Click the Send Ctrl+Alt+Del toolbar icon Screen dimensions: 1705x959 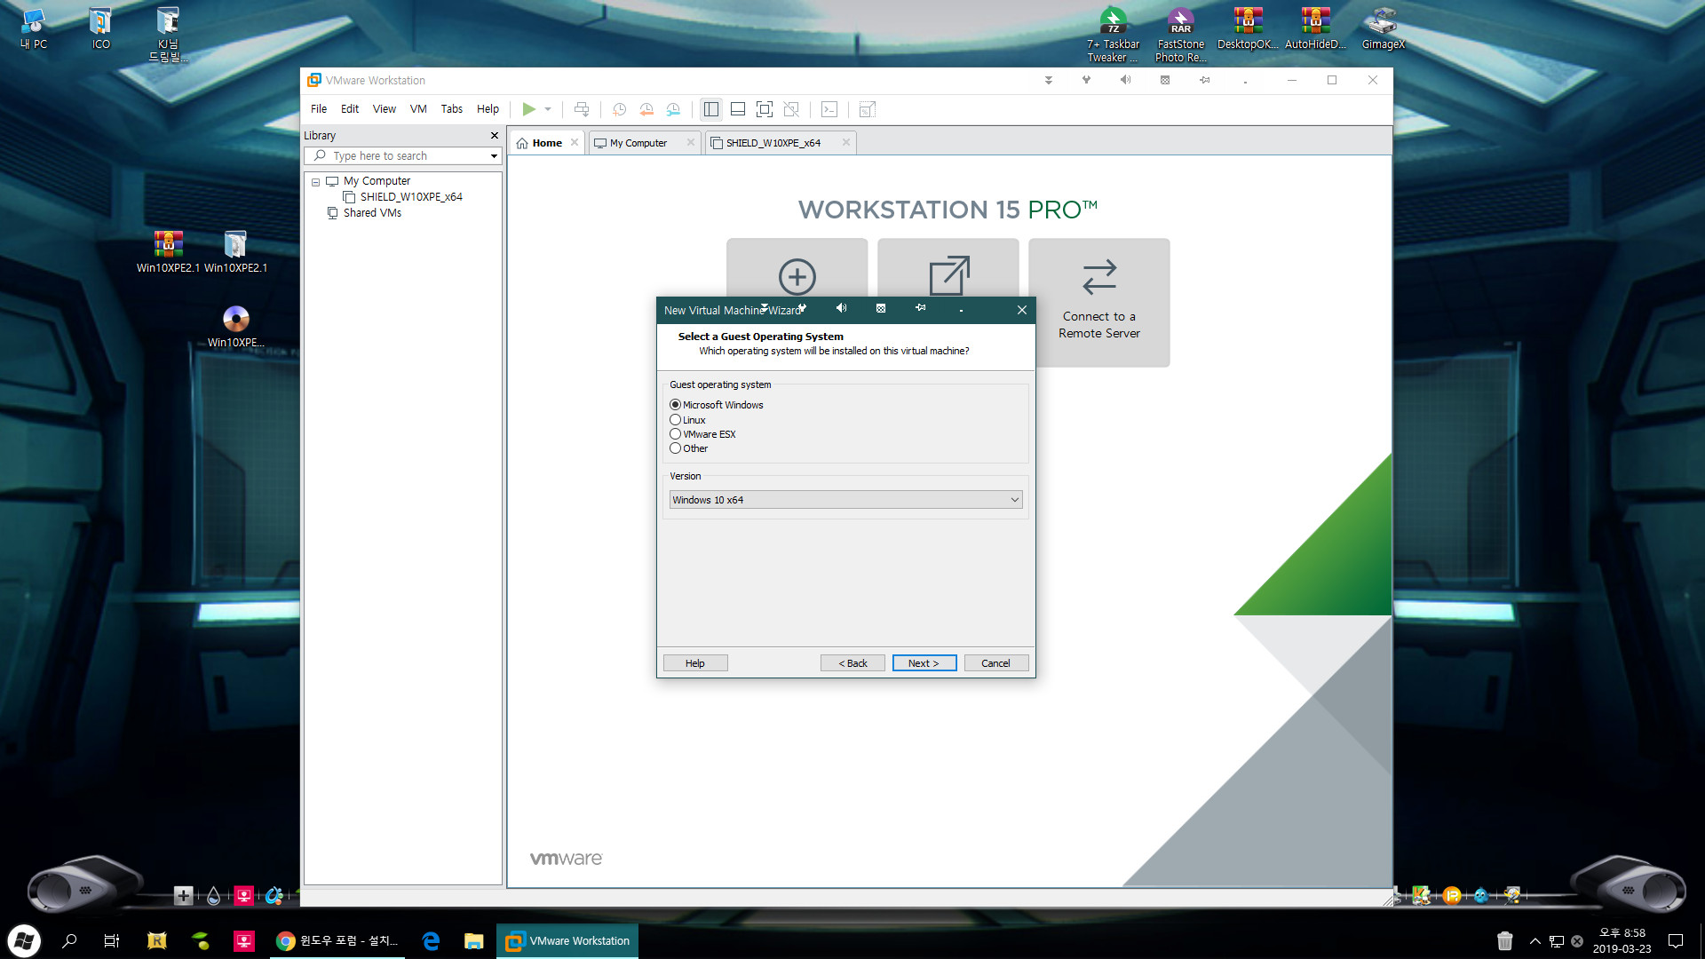point(582,109)
